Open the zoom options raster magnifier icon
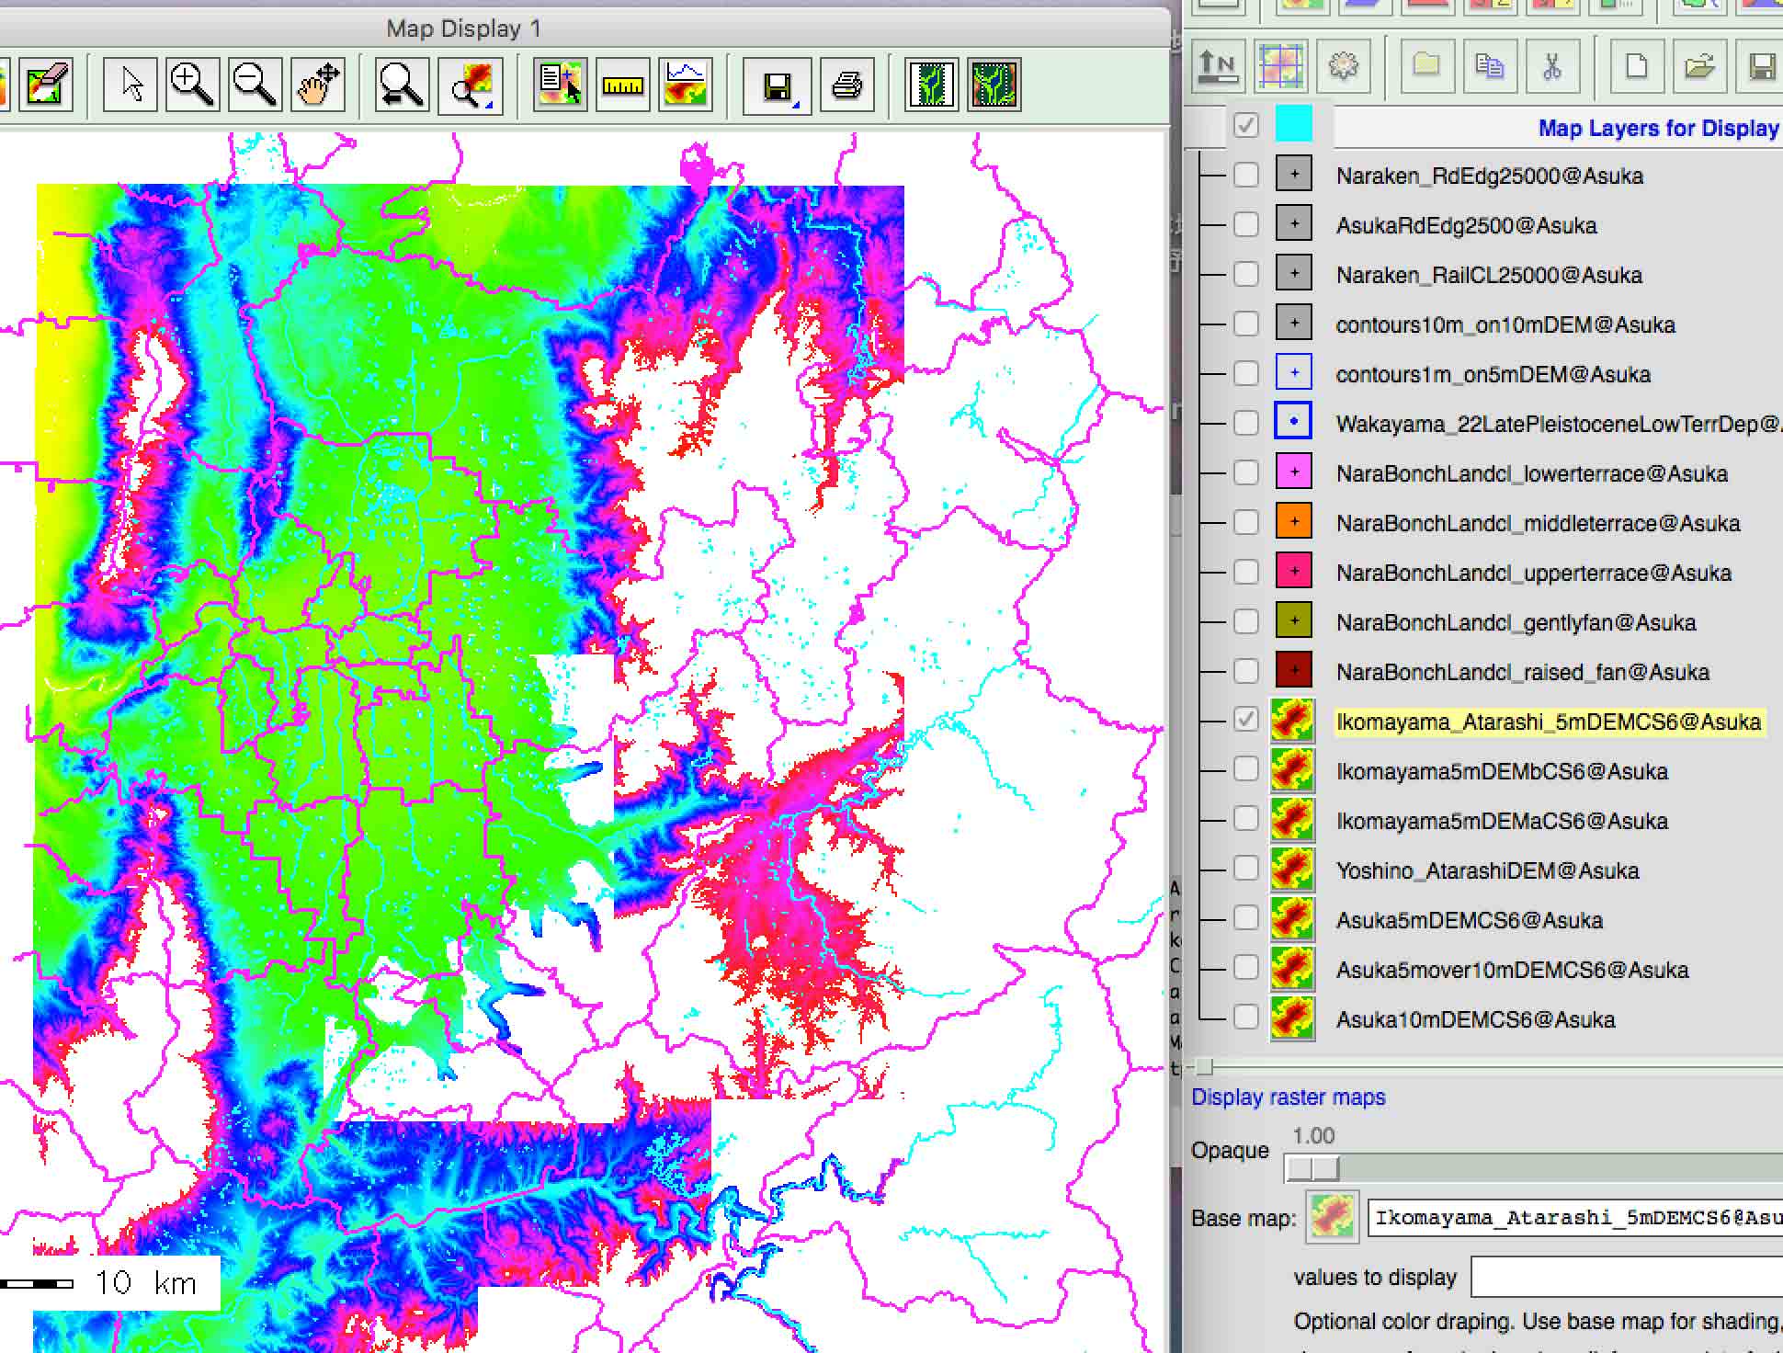This screenshot has width=1783, height=1353. 471,85
